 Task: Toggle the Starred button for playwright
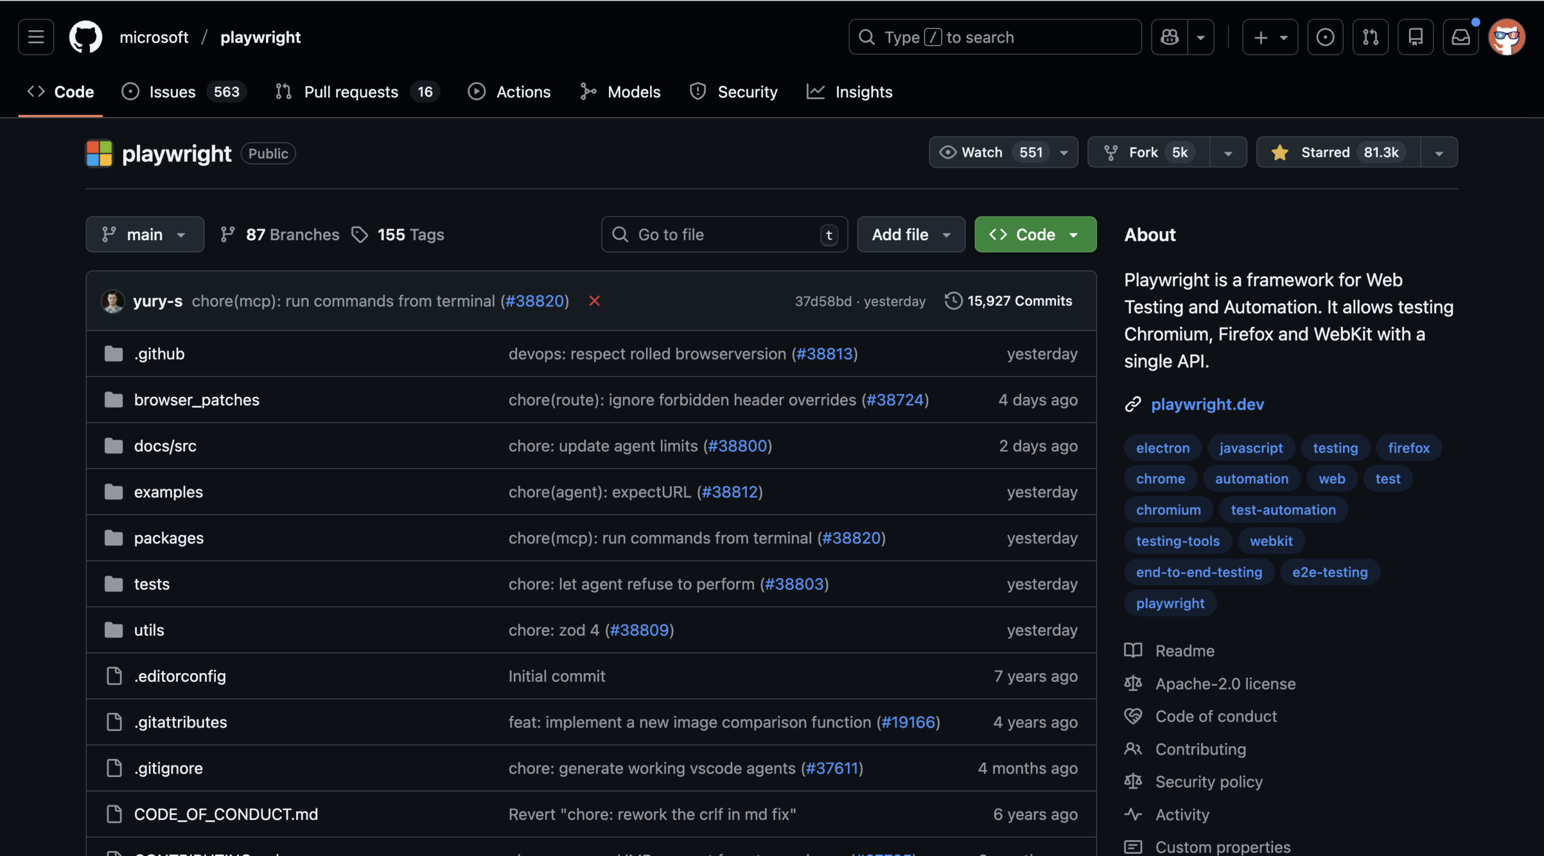point(1338,153)
